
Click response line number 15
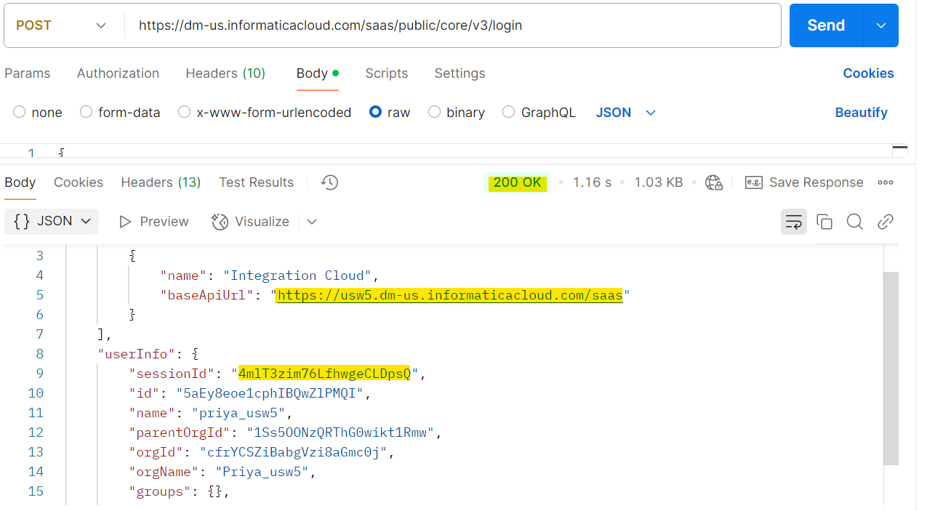tap(36, 491)
